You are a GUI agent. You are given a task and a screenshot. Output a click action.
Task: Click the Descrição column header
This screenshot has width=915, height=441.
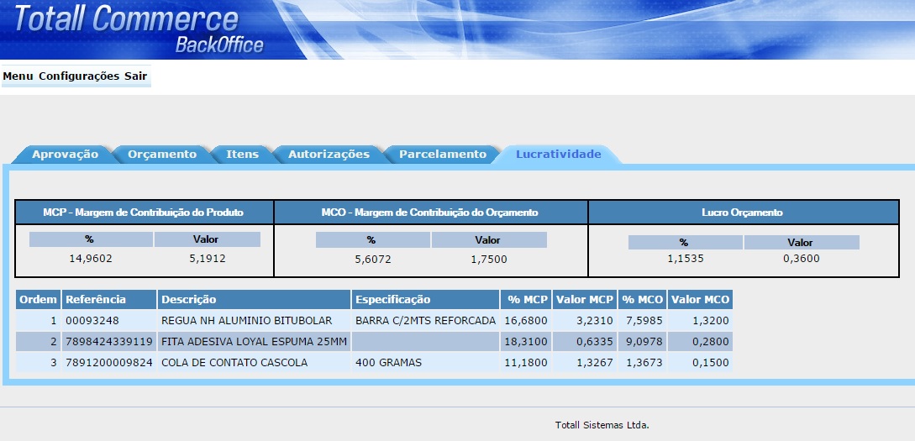pos(189,300)
